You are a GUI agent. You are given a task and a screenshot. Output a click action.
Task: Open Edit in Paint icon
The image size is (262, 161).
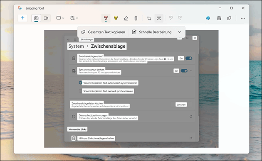pyautogui.click(x=208, y=18)
